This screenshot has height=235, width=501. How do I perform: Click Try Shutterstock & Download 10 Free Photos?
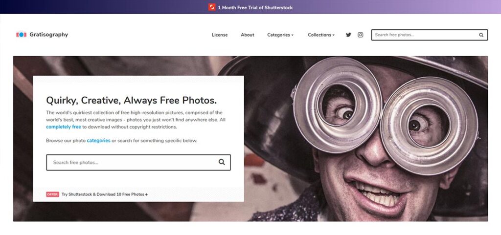pos(105,194)
